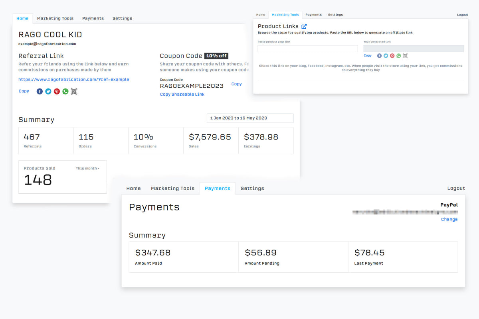Image resolution: width=479 pixels, height=319 pixels.
Task: Share generated product link on Facebook
Action: click(x=379, y=56)
